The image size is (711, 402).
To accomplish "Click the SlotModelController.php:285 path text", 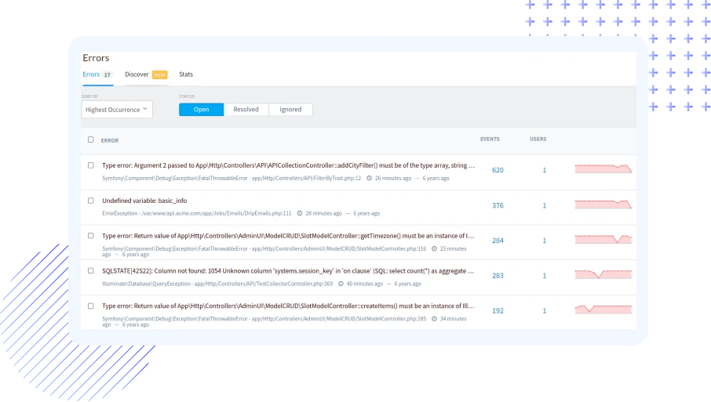I will pos(339,319).
